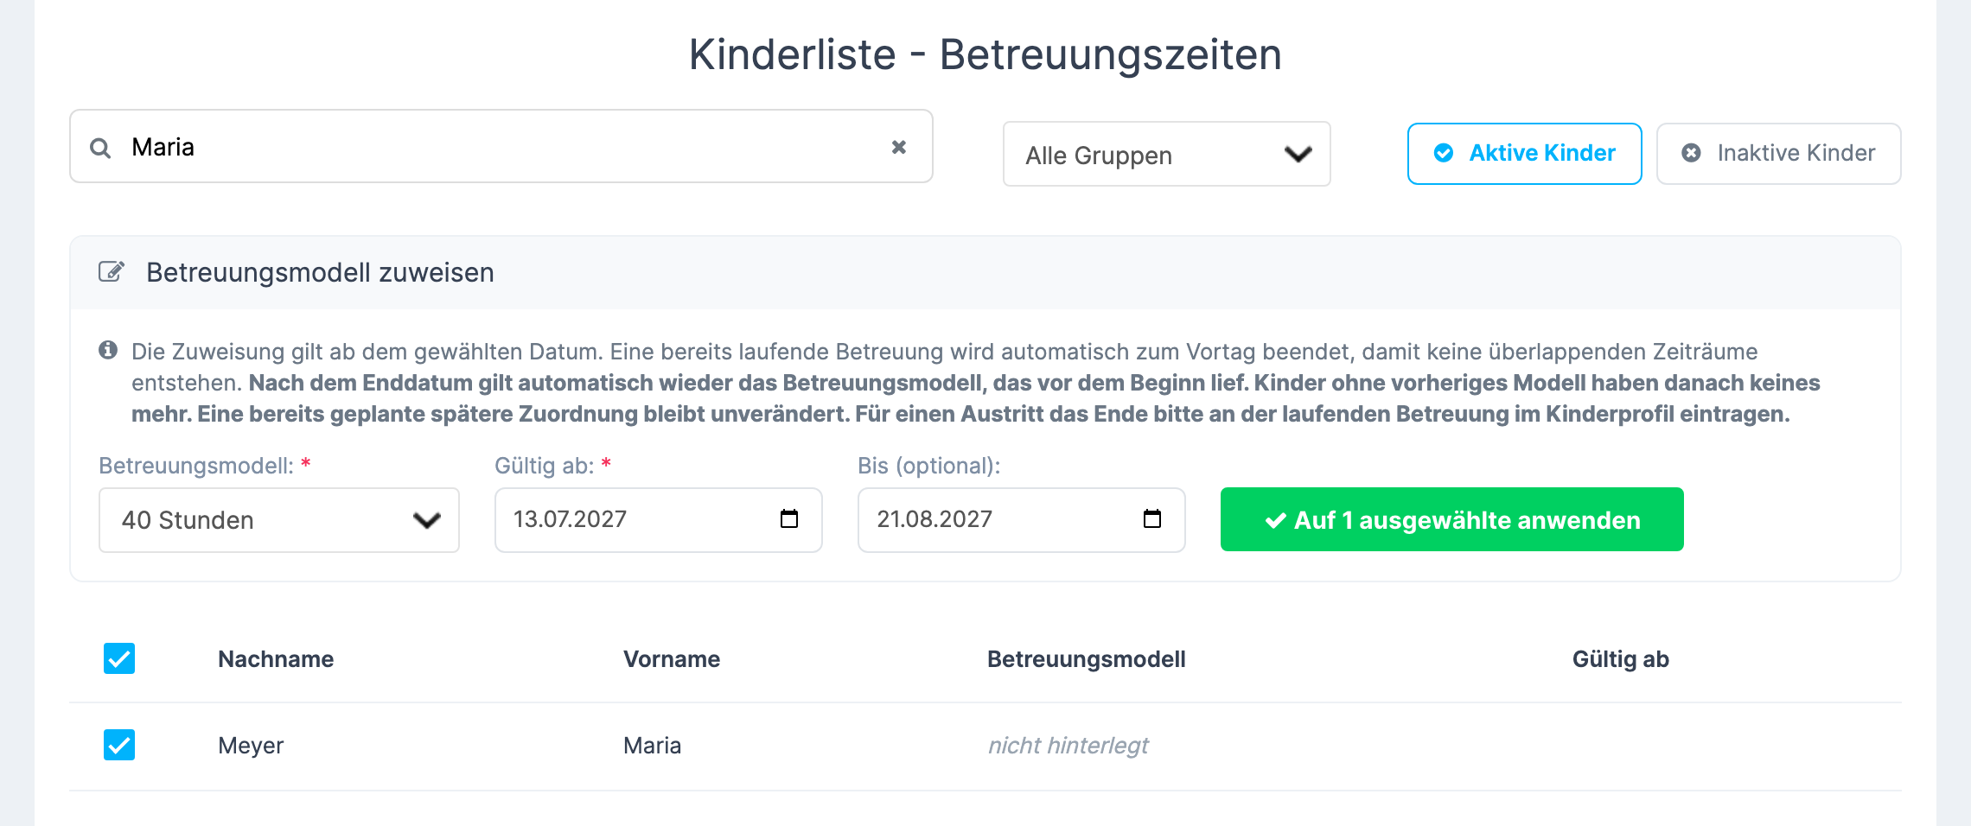Switch to Aktive Kinder filter
Image resolution: width=1971 pixels, height=826 pixels.
[x=1524, y=154]
